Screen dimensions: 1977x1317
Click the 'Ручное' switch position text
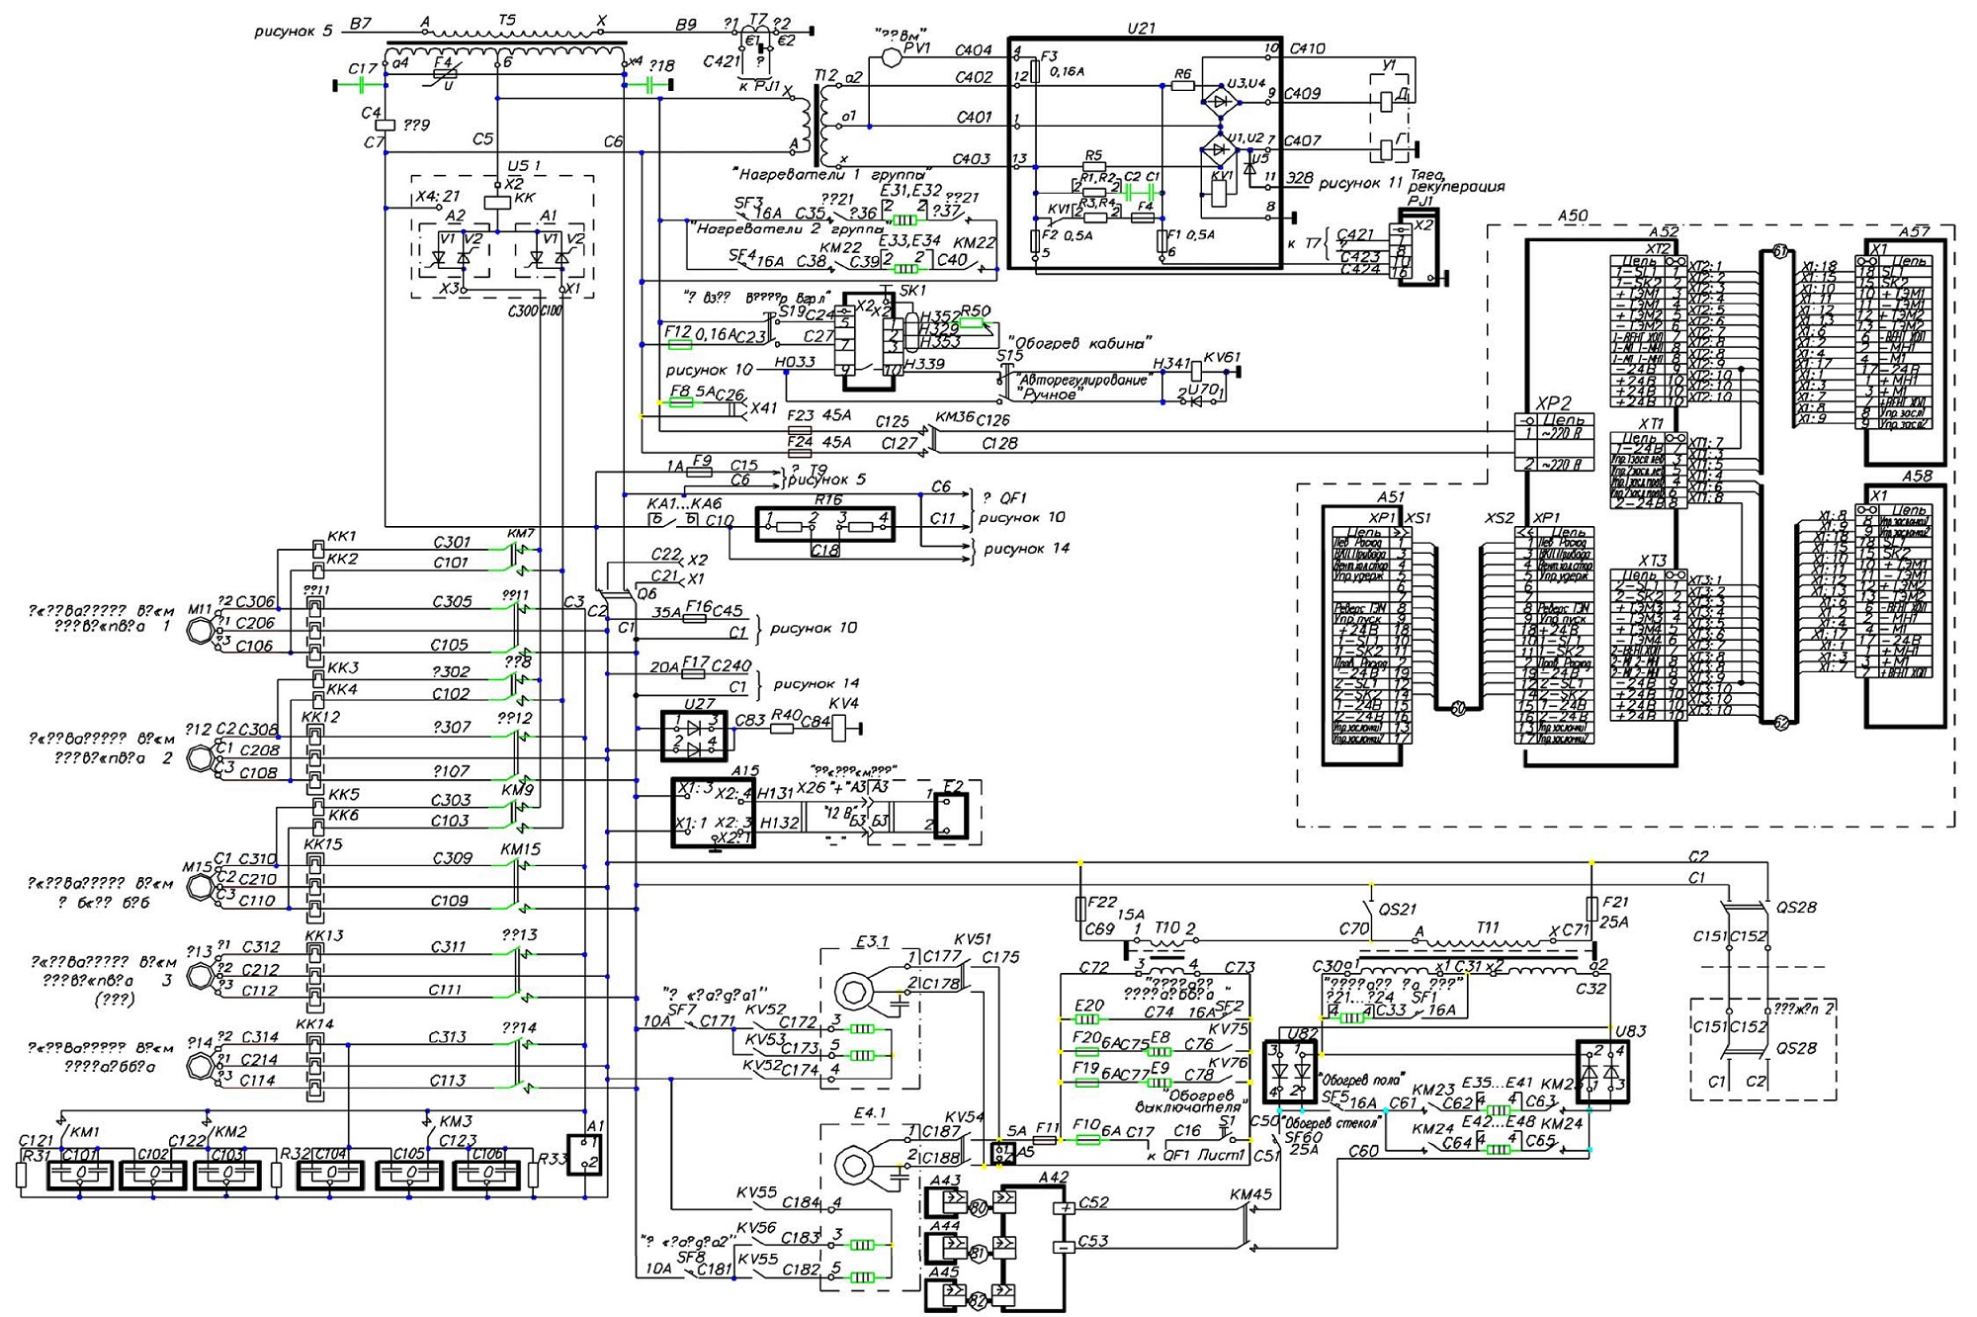click(x=1049, y=395)
